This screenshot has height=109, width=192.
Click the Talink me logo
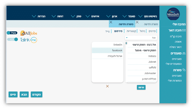pyautogui.click(x=29, y=40)
